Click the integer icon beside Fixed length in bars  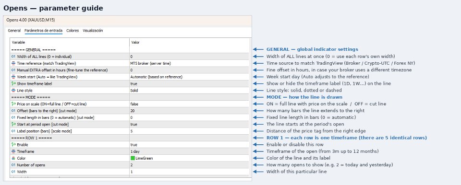[x=13, y=117]
